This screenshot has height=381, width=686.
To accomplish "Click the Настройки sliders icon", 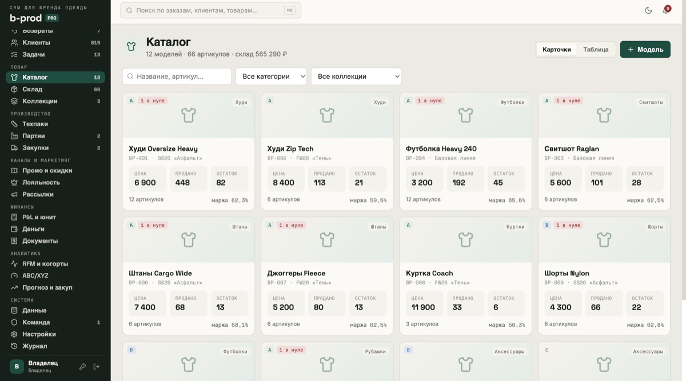I will tap(14, 334).
